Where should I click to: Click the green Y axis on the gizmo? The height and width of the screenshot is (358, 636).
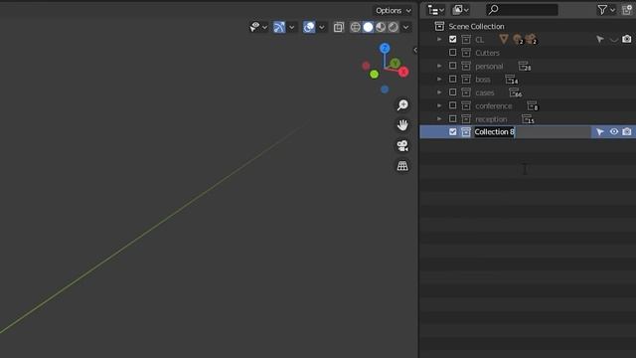tap(395, 64)
